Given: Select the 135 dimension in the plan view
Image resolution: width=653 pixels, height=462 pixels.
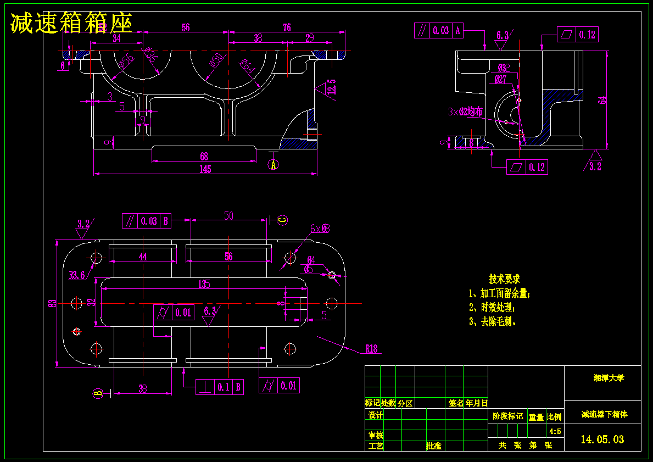Looking at the screenshot, I should click(204, 284).
